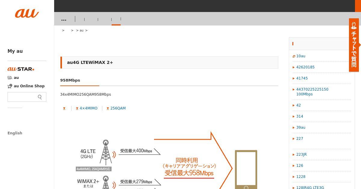
Task: Click arrow bullet beside 1228
Action: [294, 177]
